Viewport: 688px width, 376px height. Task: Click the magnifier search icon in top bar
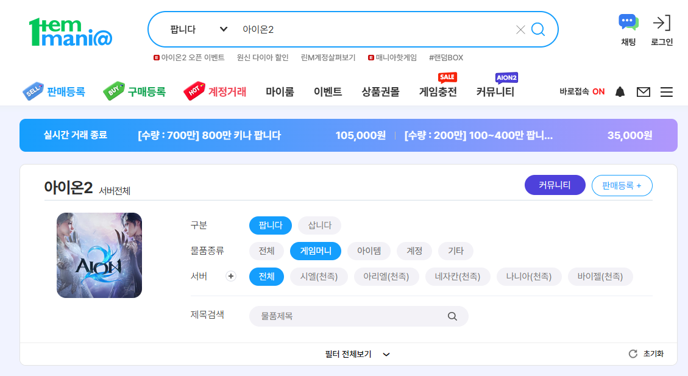click(x=538, y=29)
